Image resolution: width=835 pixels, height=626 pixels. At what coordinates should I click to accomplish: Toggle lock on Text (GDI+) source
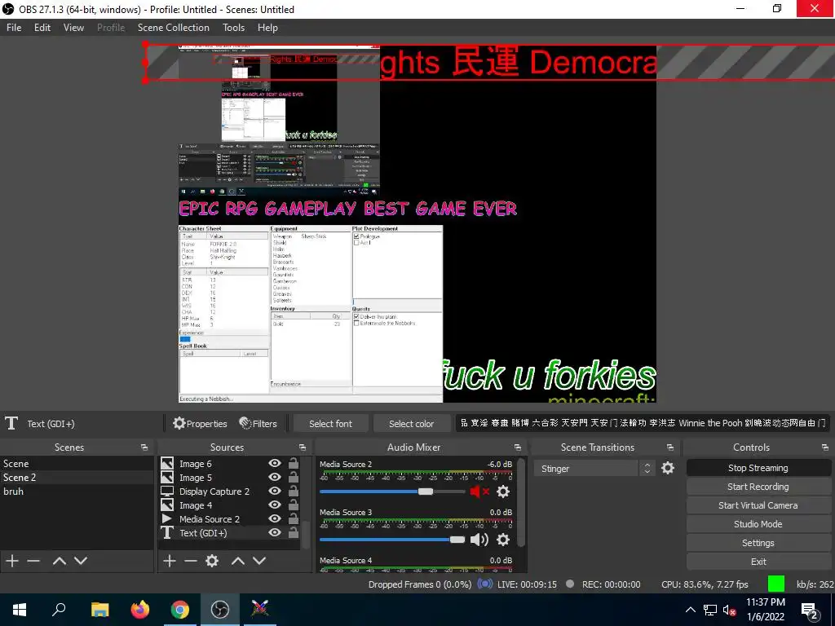point(293,532)
